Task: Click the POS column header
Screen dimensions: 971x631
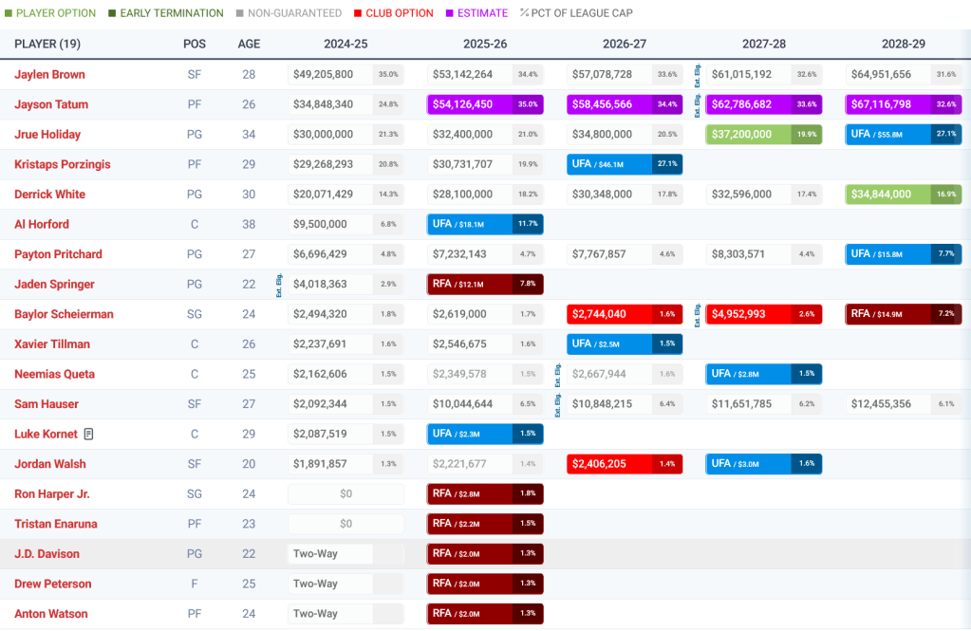Action: coord(195,45)
